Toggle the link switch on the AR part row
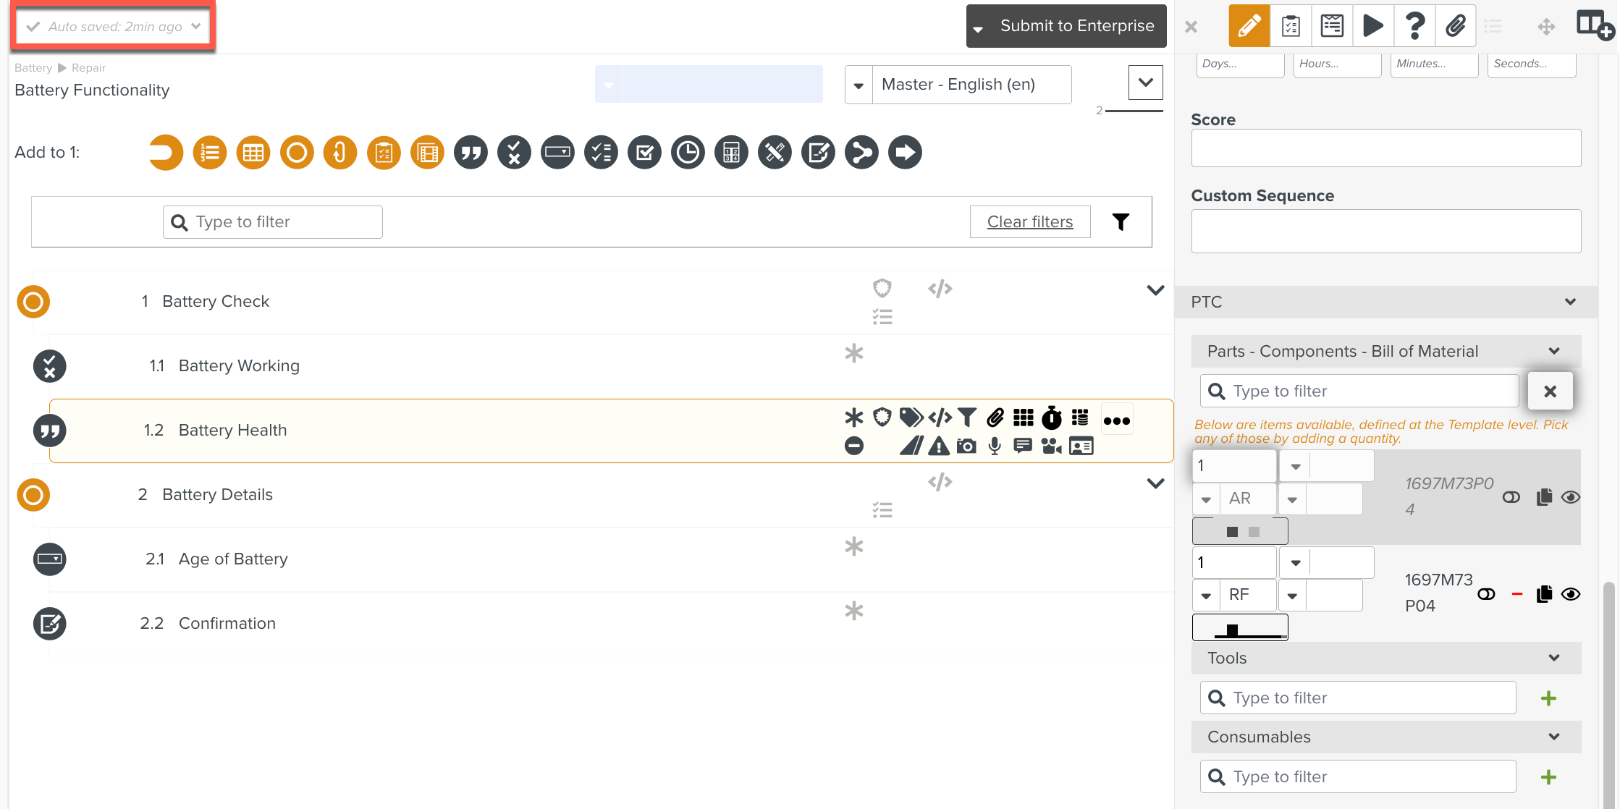This screenshot has width=1620, height=809. [1511, 497]
